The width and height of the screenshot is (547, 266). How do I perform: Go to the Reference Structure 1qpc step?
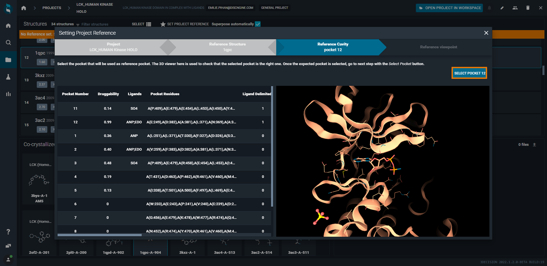click(227, 47)
